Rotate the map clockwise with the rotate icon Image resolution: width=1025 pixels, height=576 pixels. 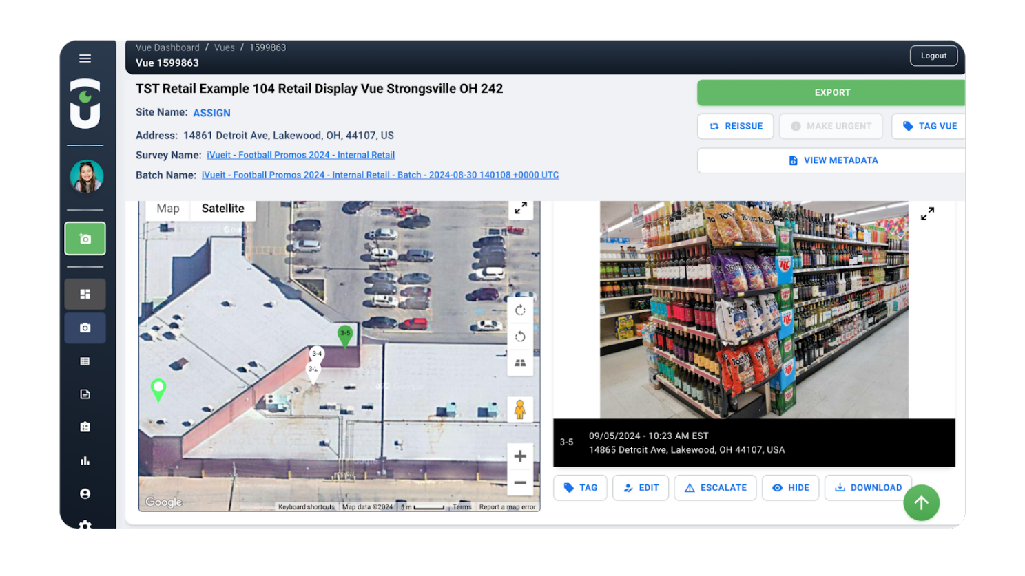click(x=520, y=310)
